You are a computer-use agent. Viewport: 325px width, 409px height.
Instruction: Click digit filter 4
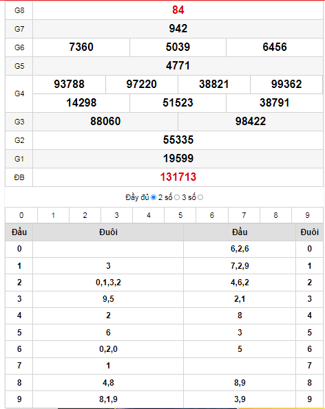point(149,215)
